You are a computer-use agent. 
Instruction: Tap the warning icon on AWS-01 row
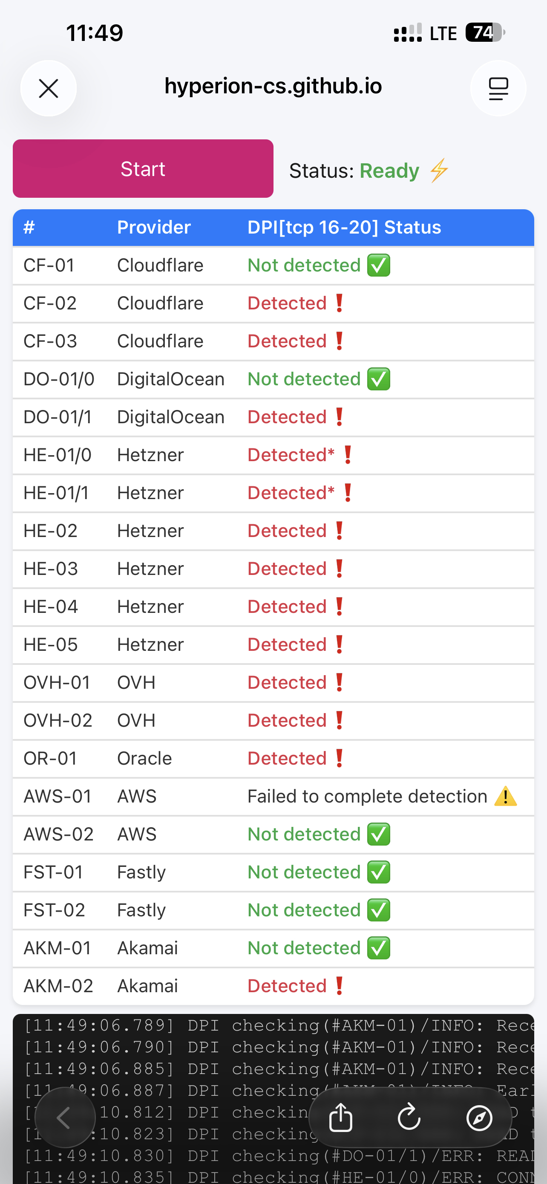coord(505,796)
